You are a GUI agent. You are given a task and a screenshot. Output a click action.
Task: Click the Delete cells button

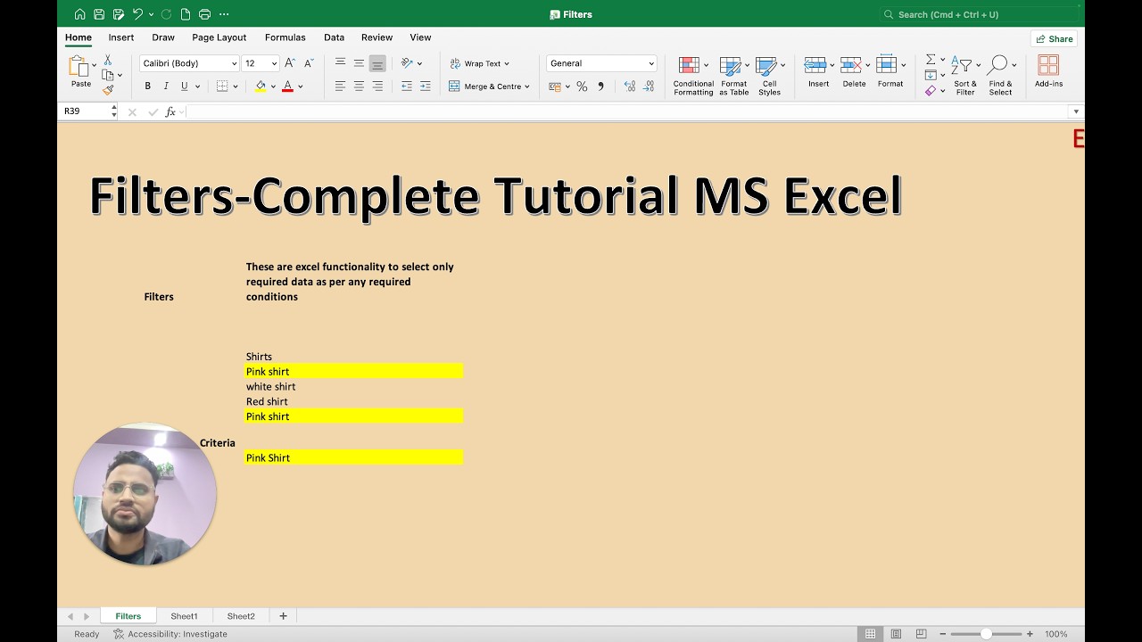click(854, 72)
